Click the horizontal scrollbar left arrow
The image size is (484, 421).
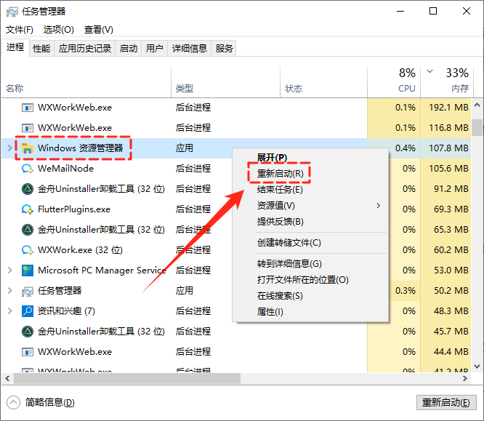8,378
